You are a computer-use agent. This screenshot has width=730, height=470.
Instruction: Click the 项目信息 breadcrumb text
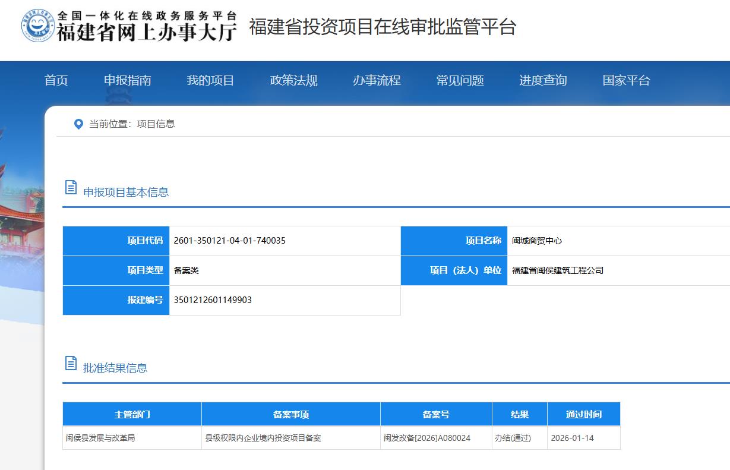pos(156,124)
